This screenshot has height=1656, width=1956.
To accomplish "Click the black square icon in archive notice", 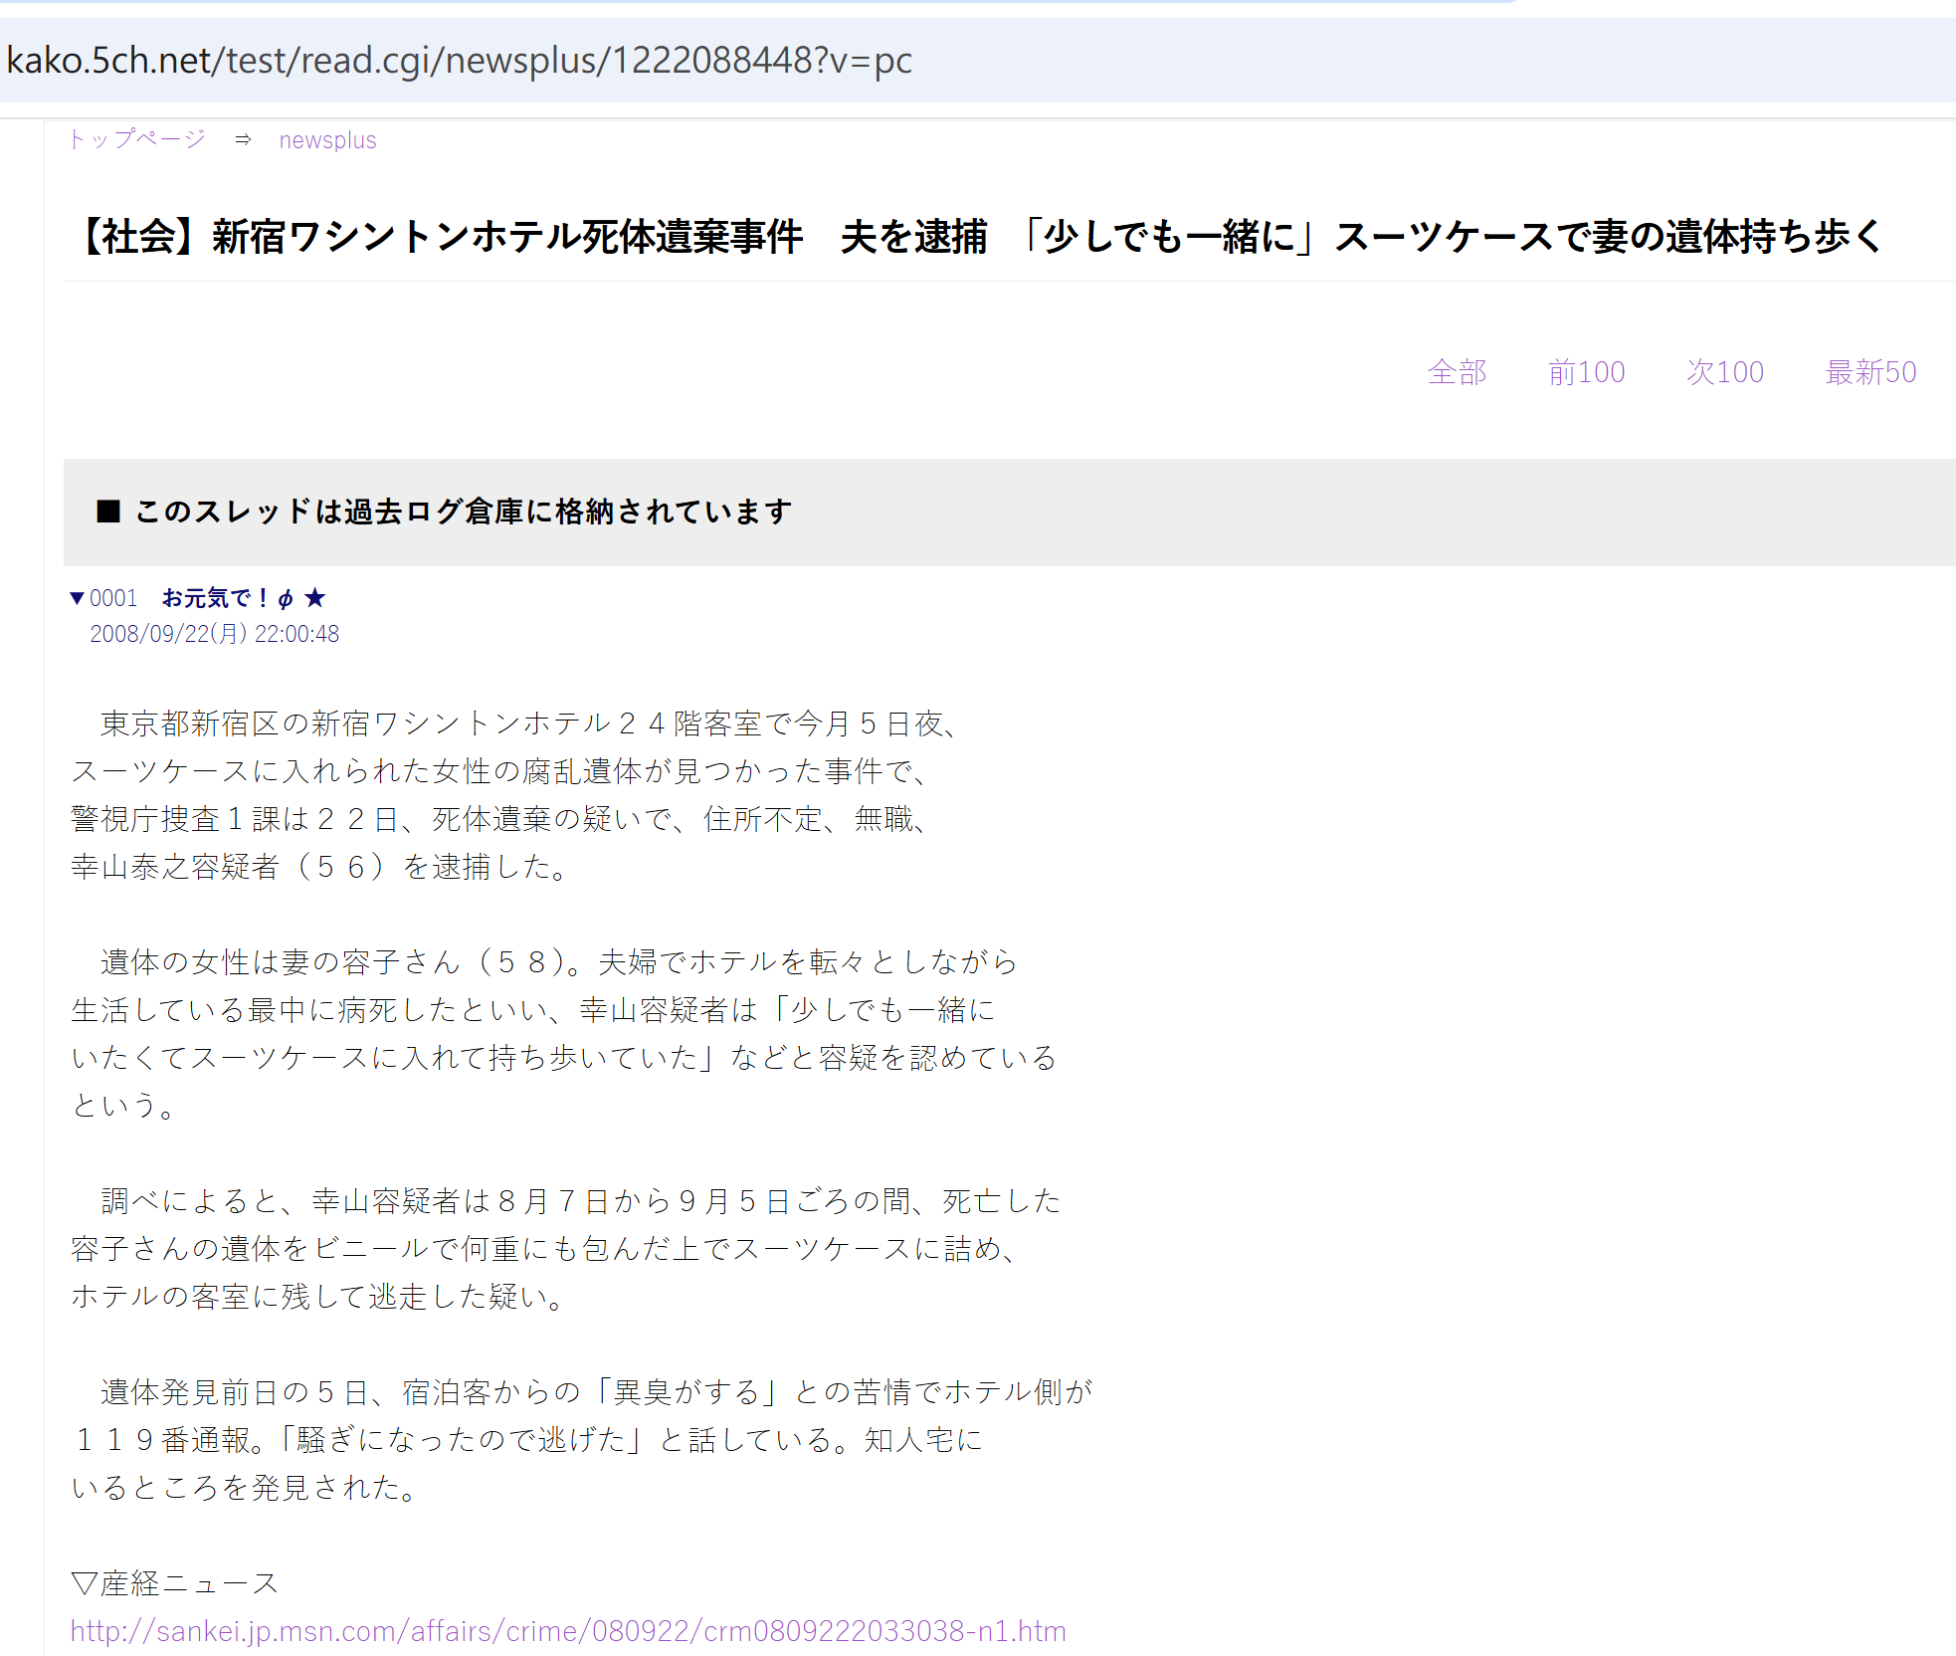I will [x=108, y=512].
